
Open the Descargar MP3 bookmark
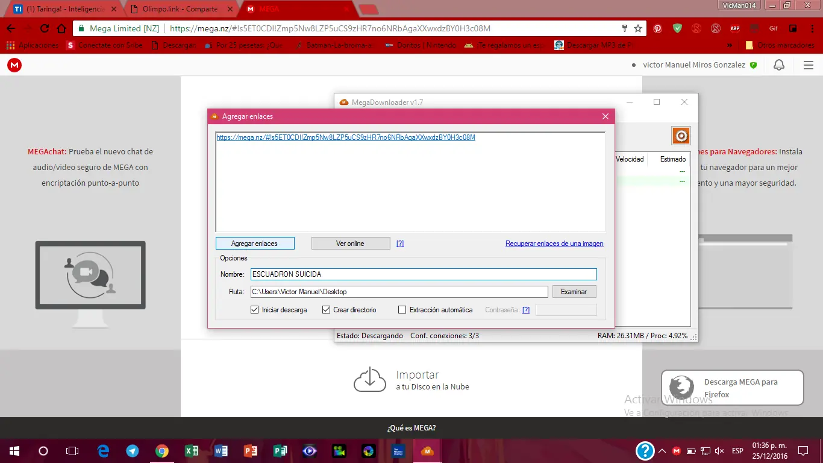(x=594, y=45)
